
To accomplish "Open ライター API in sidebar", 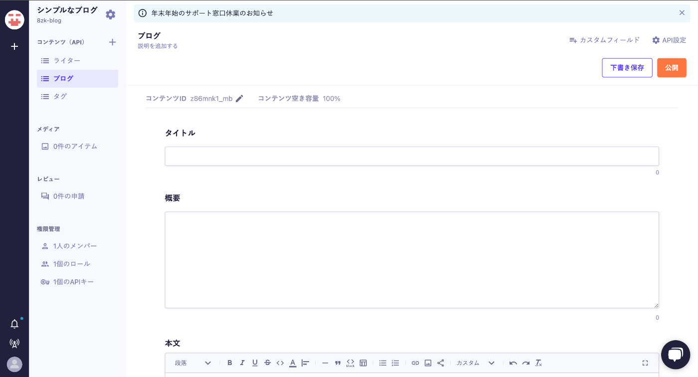I will [x=77, y=61].
